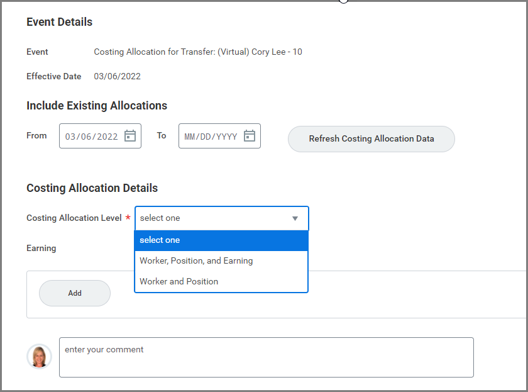Select the month segment in From date

click(x=70, y=137)
